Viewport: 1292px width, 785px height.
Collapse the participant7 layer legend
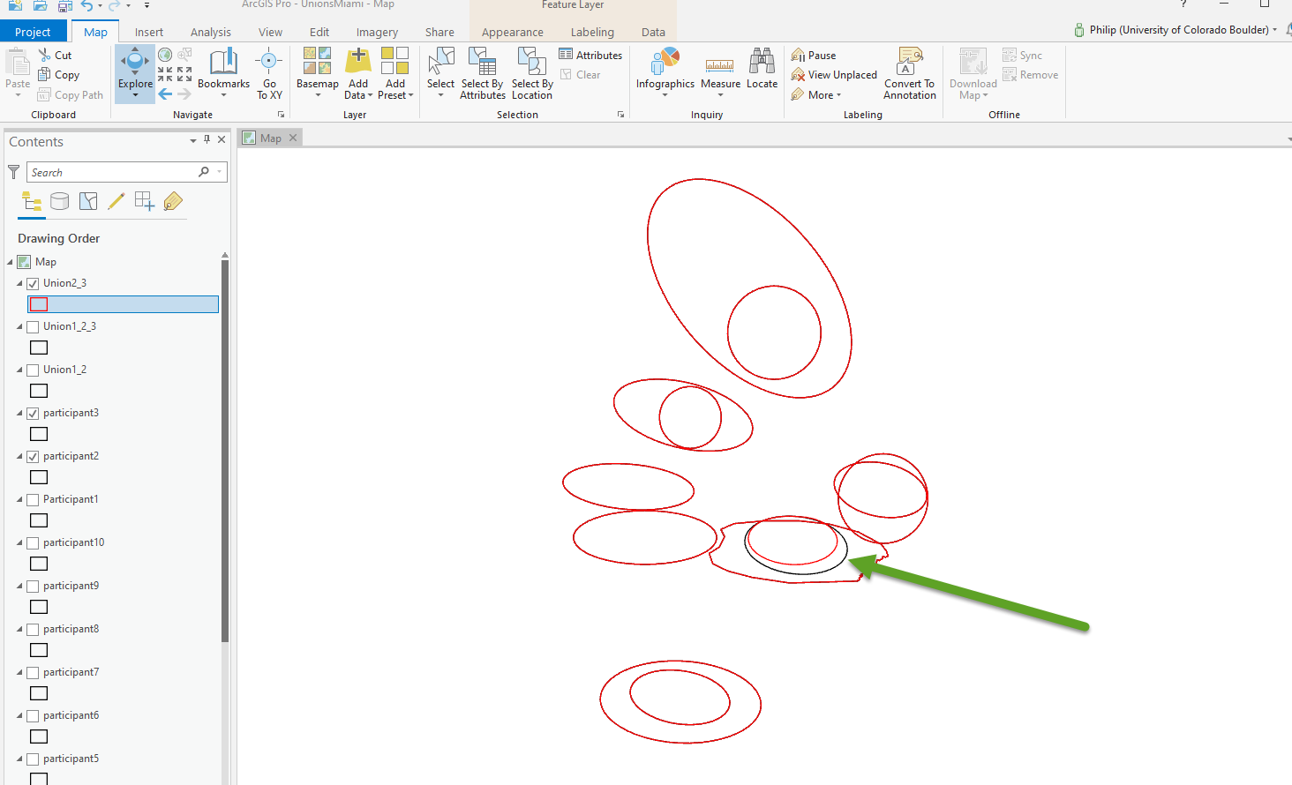click(x=19, y=672)
